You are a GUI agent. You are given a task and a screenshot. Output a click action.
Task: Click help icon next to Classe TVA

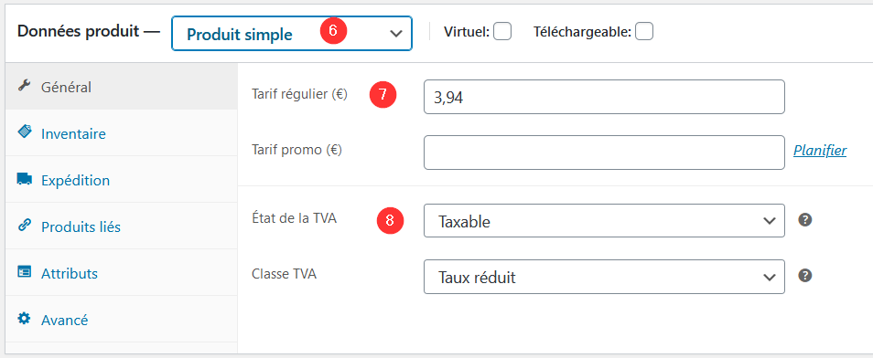[804, 276]
